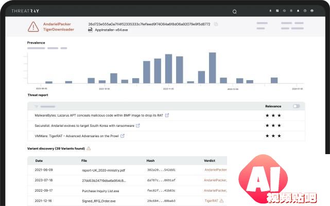The height and width of the screenshot is (206, 330).
Task: Copy the sample hash with the copy icon
Action: 216,24
